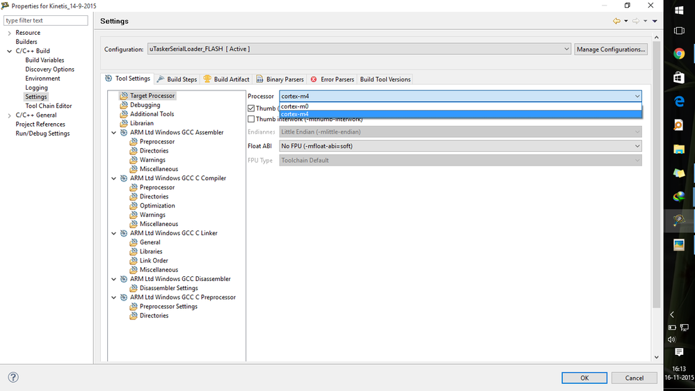This screenshot has width=695, height=391.
Task: Click the ARM Ltd Windows GCC Disassembler tool icon
Action: [x=124, y=279]
